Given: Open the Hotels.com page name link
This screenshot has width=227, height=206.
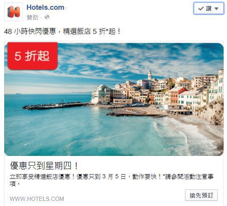Looking at the screenshot, I should (x=45, y=7).
